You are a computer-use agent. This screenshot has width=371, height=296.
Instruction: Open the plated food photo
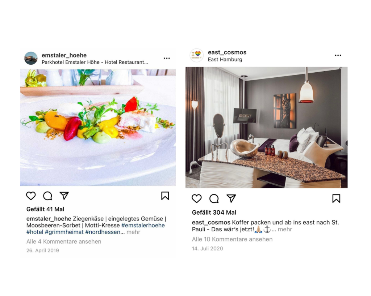(x=98, y=128)
